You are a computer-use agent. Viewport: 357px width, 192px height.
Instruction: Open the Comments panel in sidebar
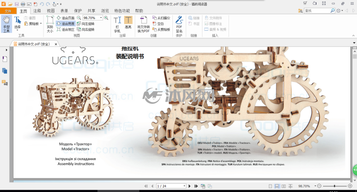[x=5, y=83]
